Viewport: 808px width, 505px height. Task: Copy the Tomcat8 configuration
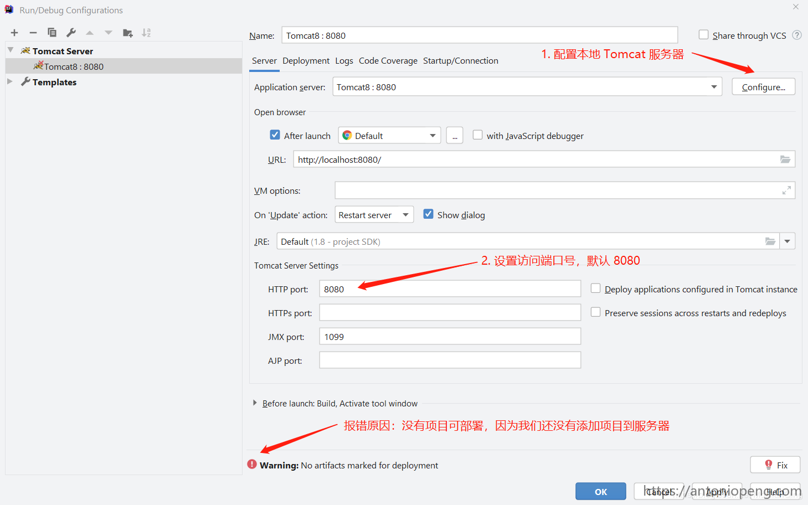click(52, 32)
